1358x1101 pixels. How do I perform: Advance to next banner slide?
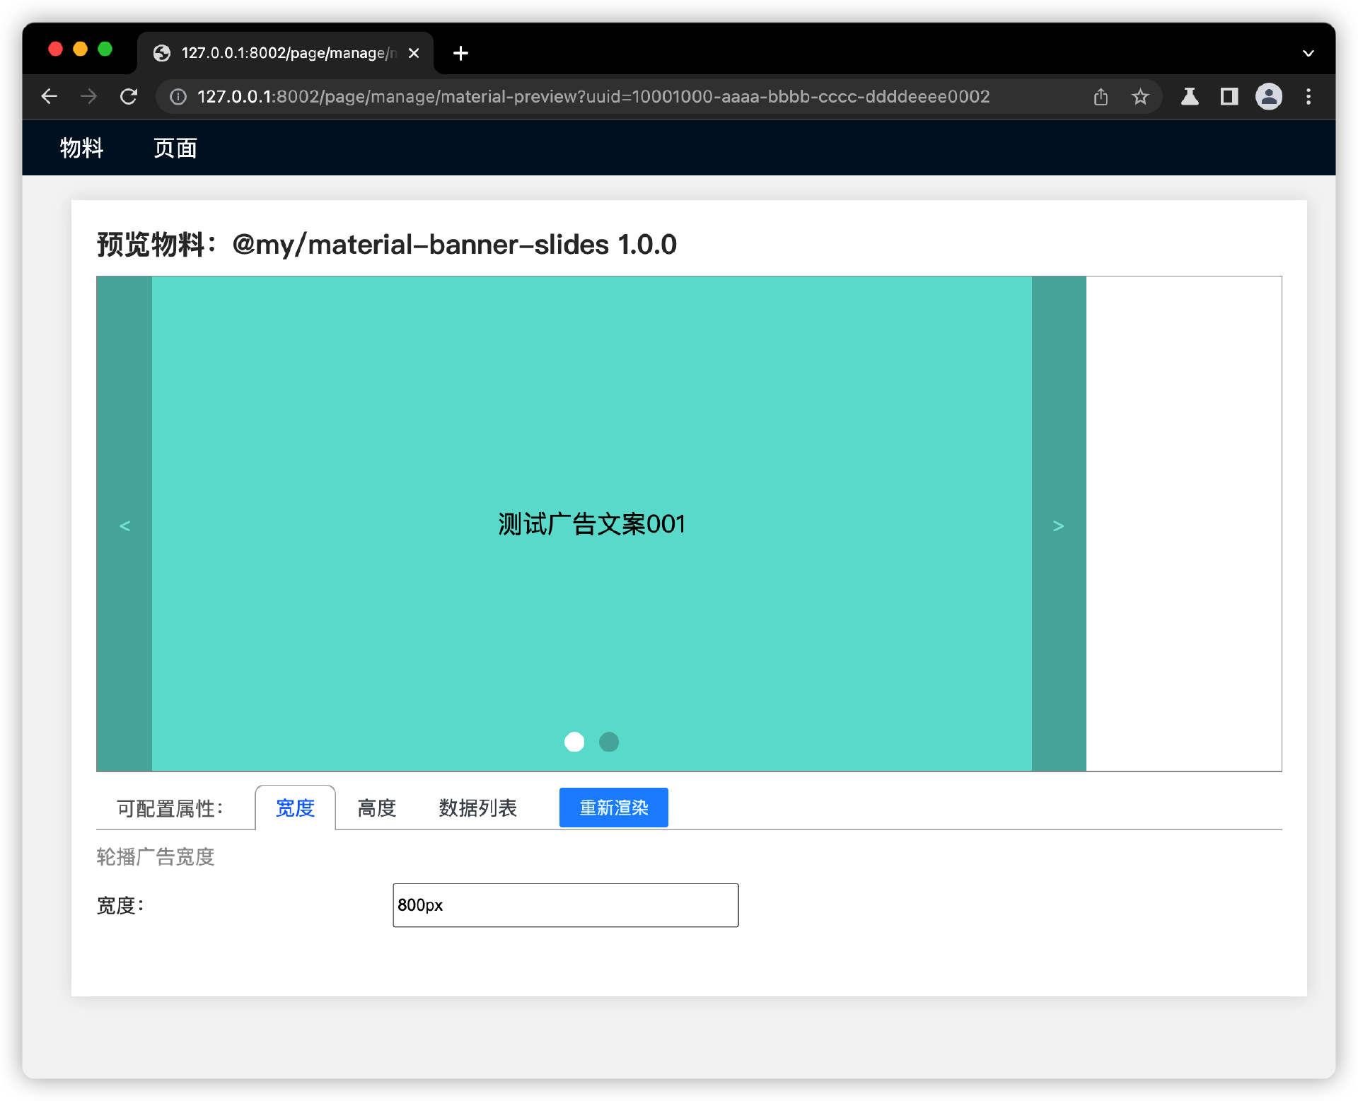tap(1058, 525)
